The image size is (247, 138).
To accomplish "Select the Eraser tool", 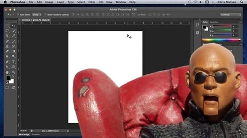I will pos(7,51).
